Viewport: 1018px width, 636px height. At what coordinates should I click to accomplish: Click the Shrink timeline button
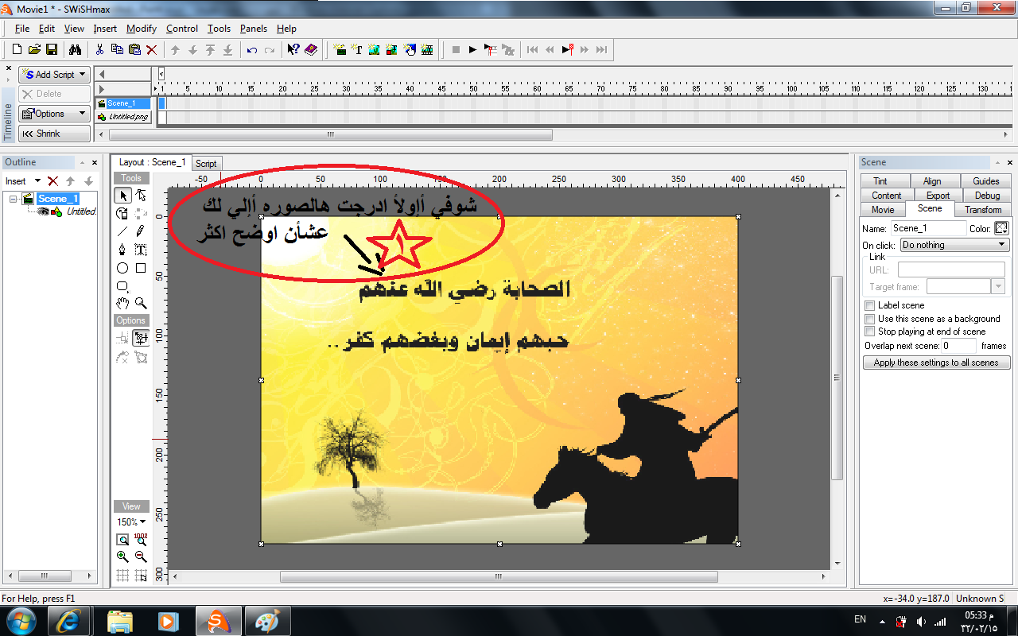[x=54, y=134]
